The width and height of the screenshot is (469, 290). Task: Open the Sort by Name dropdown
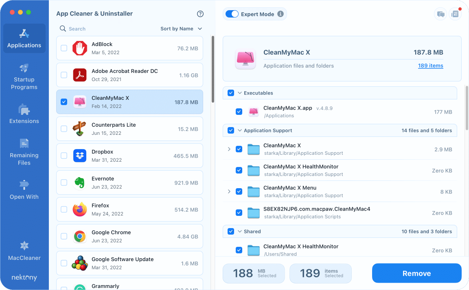pyautogui.click(x=181, y=29)
